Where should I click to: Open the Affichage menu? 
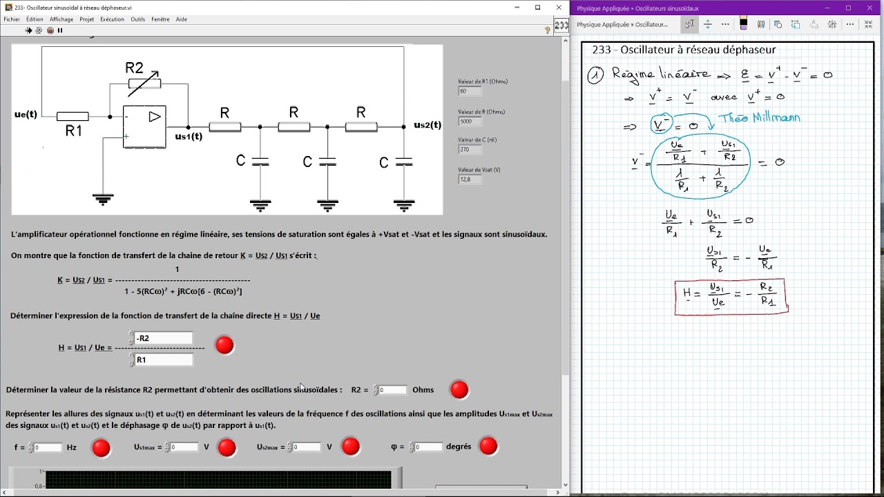point(61,19)
